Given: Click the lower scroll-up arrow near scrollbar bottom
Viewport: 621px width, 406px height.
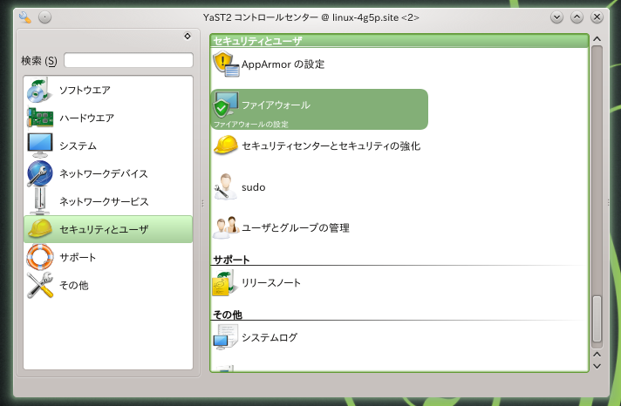Looking at the screenshot, I should (x=597, y=355).
